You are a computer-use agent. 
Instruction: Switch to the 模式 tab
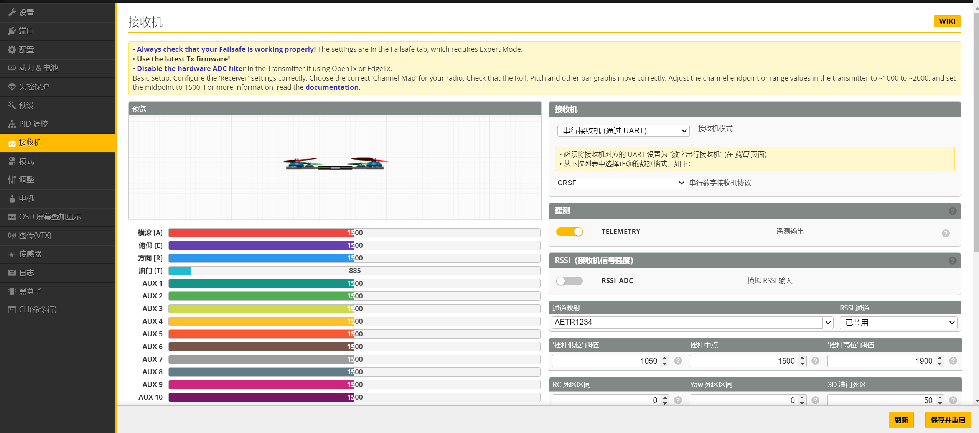pos(26,161)
